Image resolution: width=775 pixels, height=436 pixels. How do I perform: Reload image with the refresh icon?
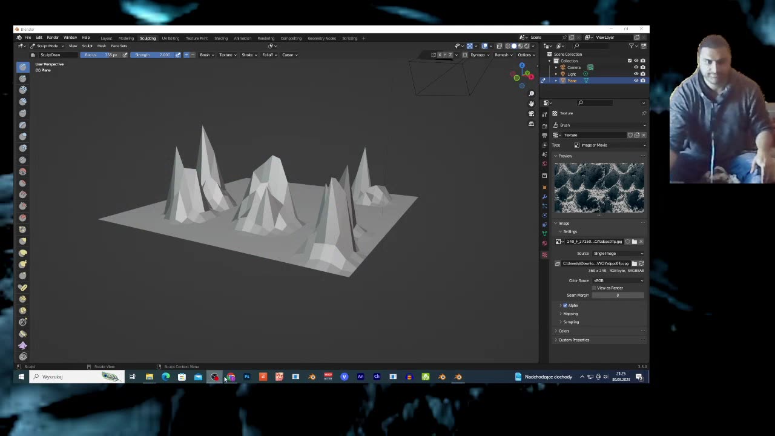(x=641, y=263)
